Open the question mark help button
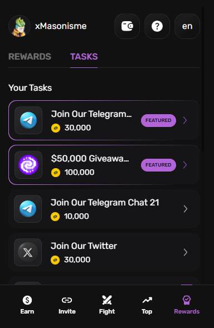Screen dimensions: 214x328 [157, 26]
